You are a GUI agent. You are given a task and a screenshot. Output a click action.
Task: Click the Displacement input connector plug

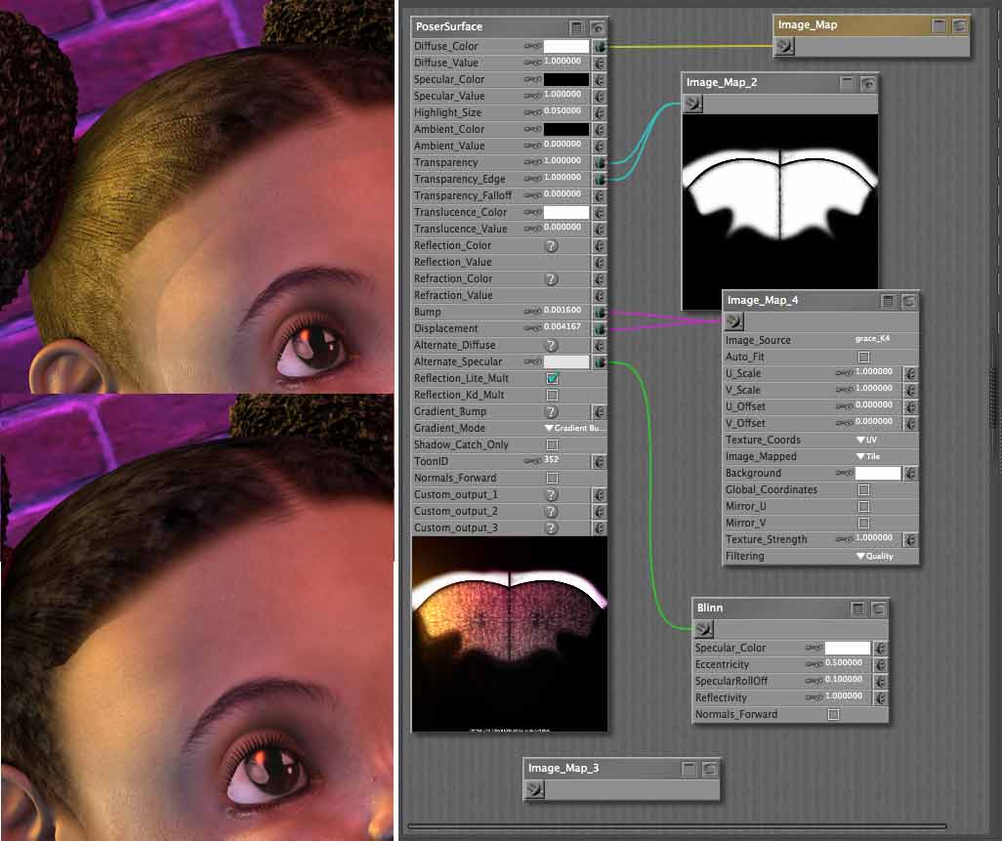pyautogui.click(x=600, y=328)
